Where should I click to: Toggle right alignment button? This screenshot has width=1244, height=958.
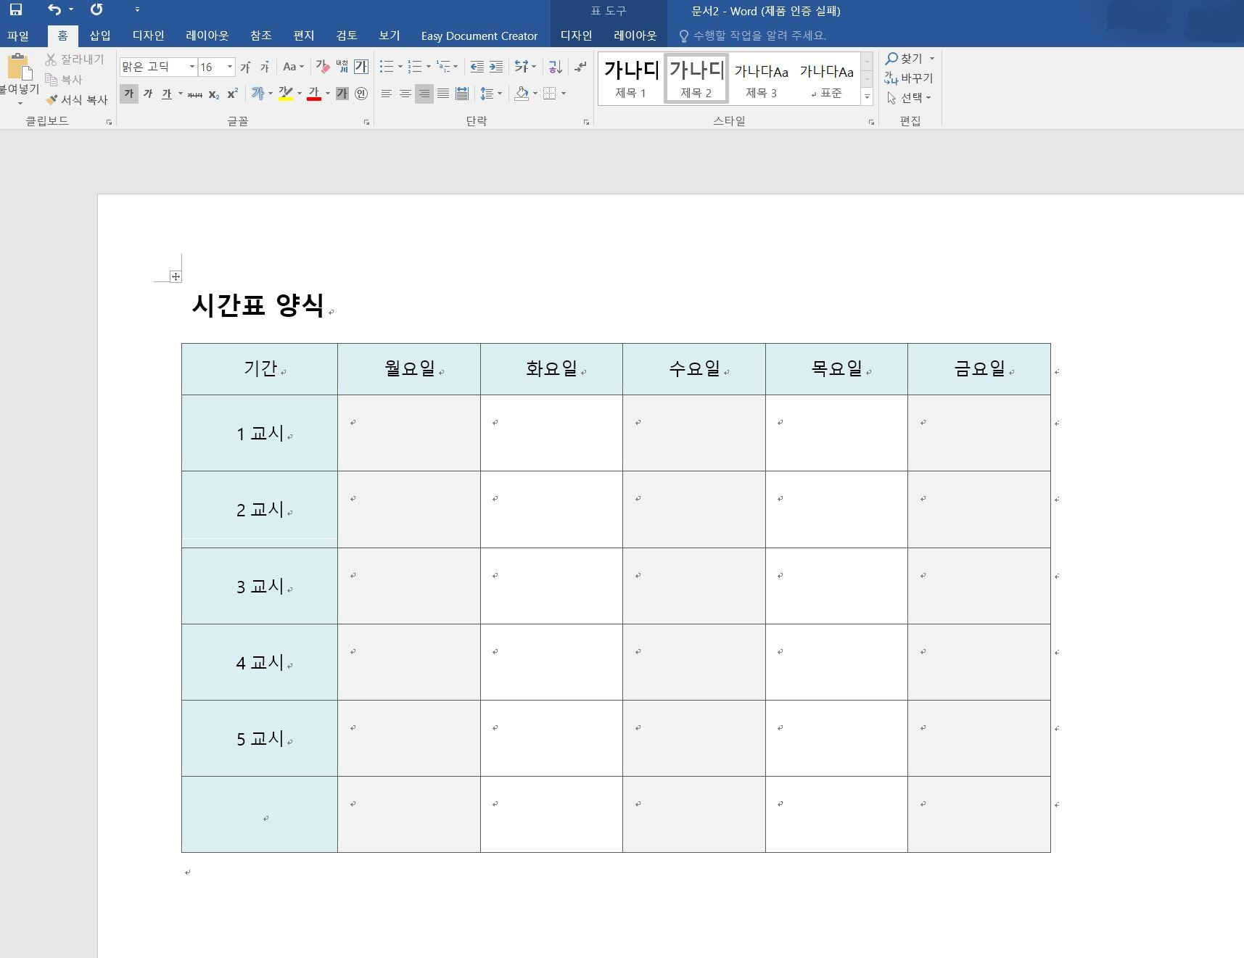(424, 94)
